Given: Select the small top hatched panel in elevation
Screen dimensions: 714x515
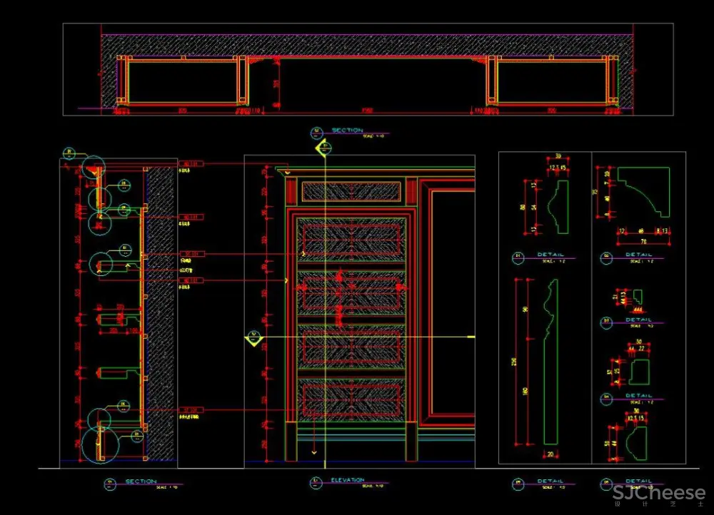Looking at the screenshot, I should (351, 190).
